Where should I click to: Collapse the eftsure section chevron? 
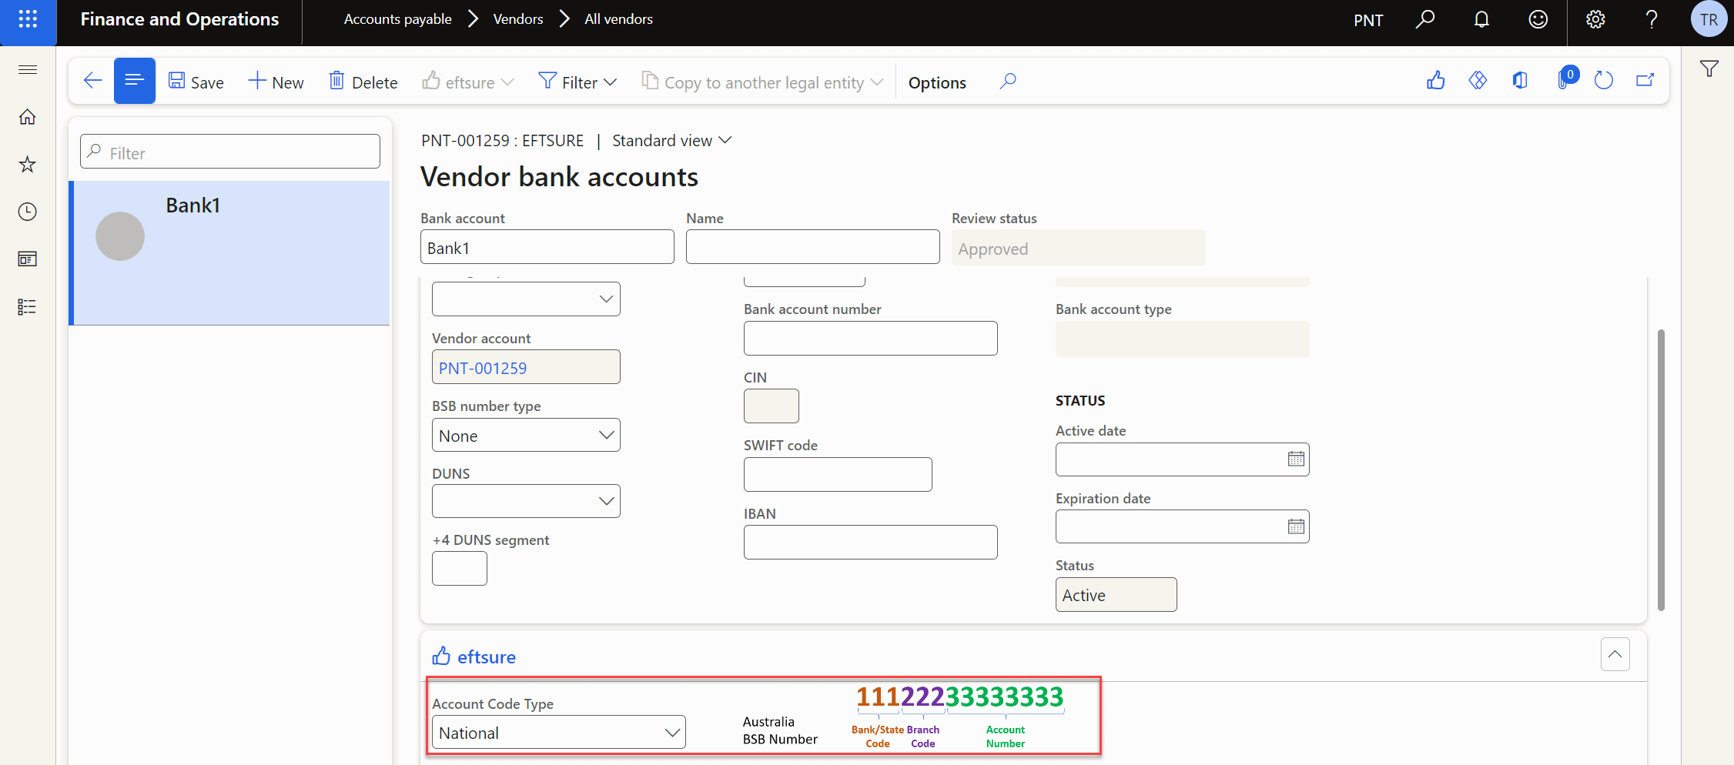1615,654
